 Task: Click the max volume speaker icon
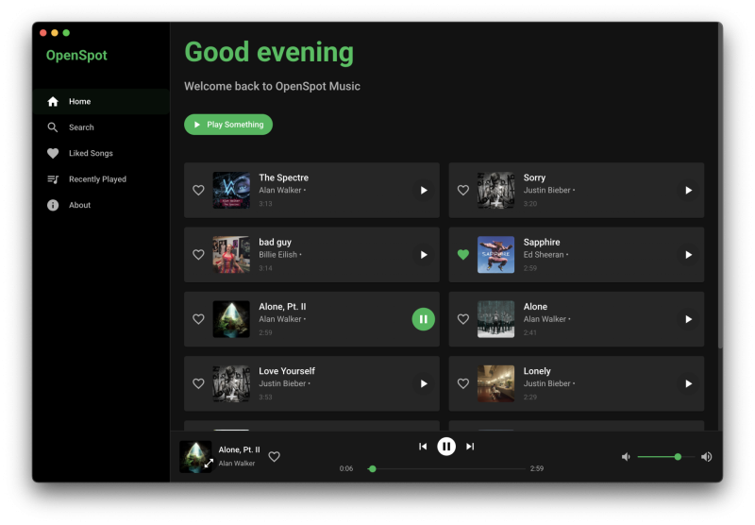[x=706, y=457]
